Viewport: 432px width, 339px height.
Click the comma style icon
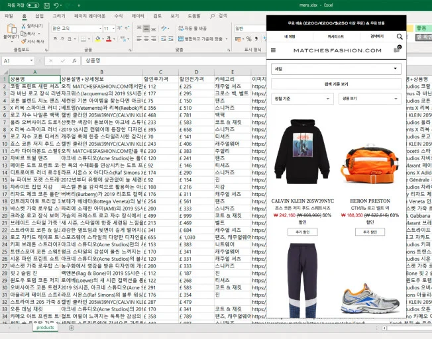point(256,39)
